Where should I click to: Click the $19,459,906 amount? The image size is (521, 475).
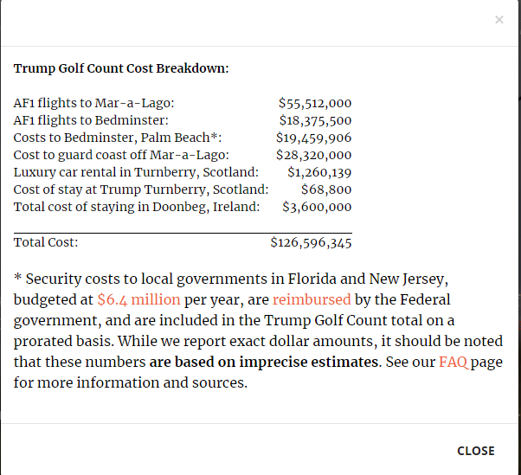[313, 138]
